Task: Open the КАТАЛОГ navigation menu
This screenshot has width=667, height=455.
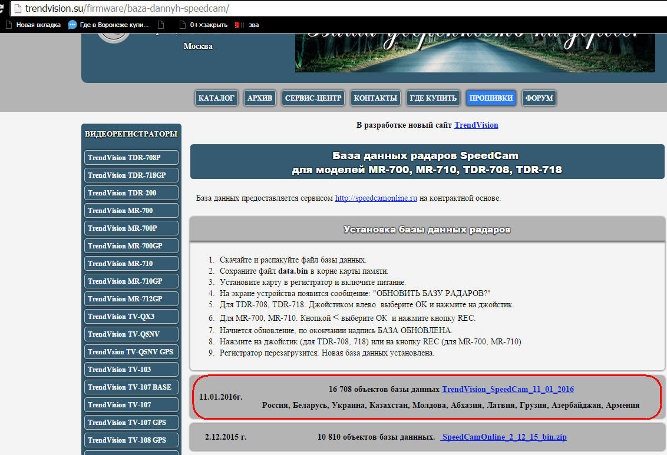Action: 216,98
